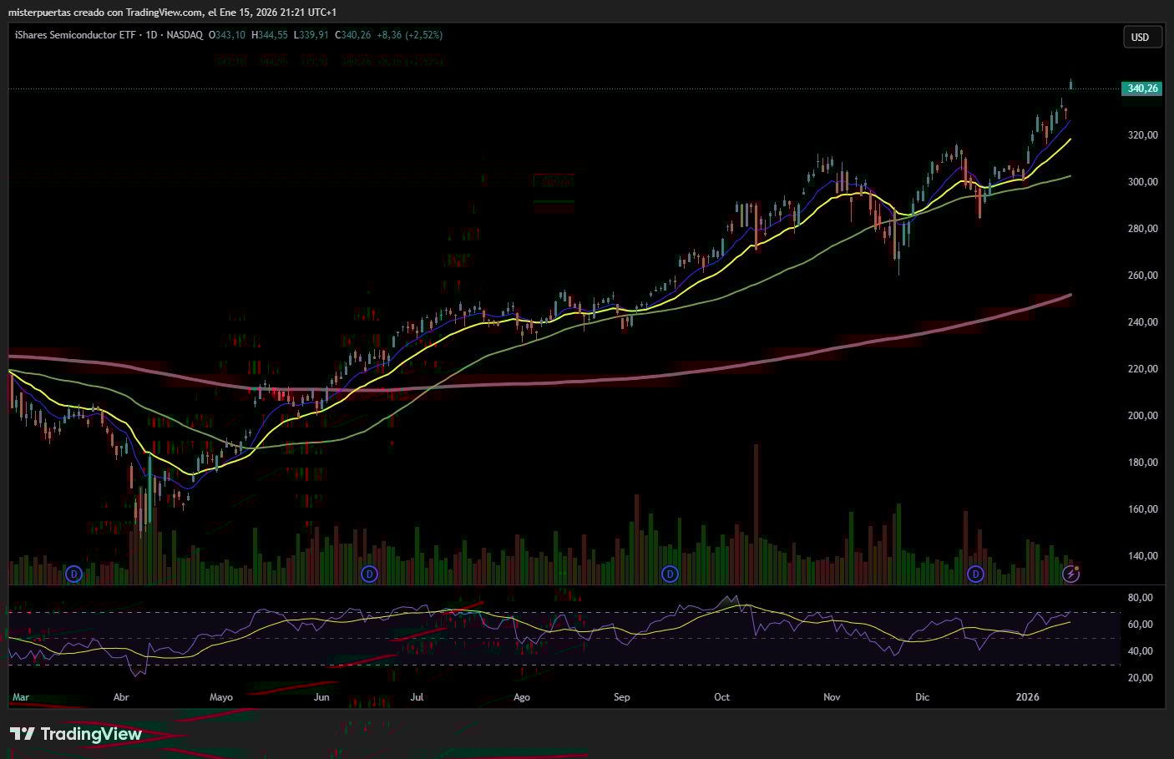Click the 20,00 RSI scale label

point(1140,678)
